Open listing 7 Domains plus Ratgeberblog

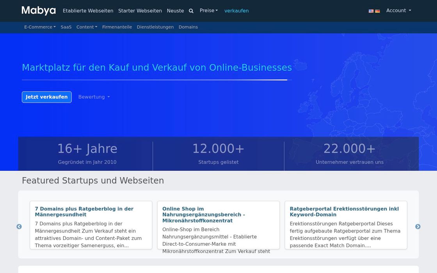pos(84,212)
